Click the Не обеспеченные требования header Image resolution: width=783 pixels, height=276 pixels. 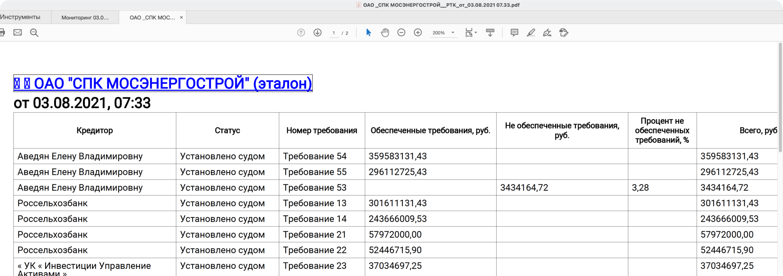click(x=562, y=130)
